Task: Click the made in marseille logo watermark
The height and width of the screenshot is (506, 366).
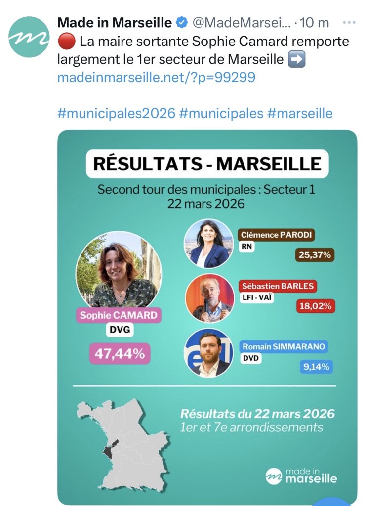Action: pyautogui.click(x=301, y=476)
